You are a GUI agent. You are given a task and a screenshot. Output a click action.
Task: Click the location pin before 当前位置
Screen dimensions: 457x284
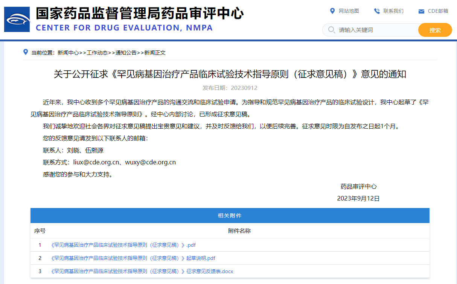click(x=26, y=52)
